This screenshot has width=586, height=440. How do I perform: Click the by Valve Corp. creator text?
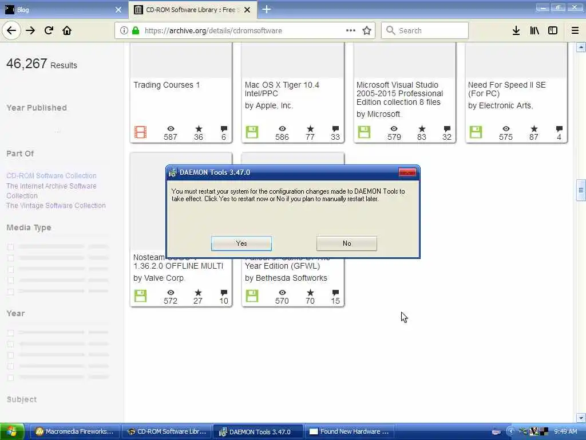pyautogui.click(x=159, y=278)
